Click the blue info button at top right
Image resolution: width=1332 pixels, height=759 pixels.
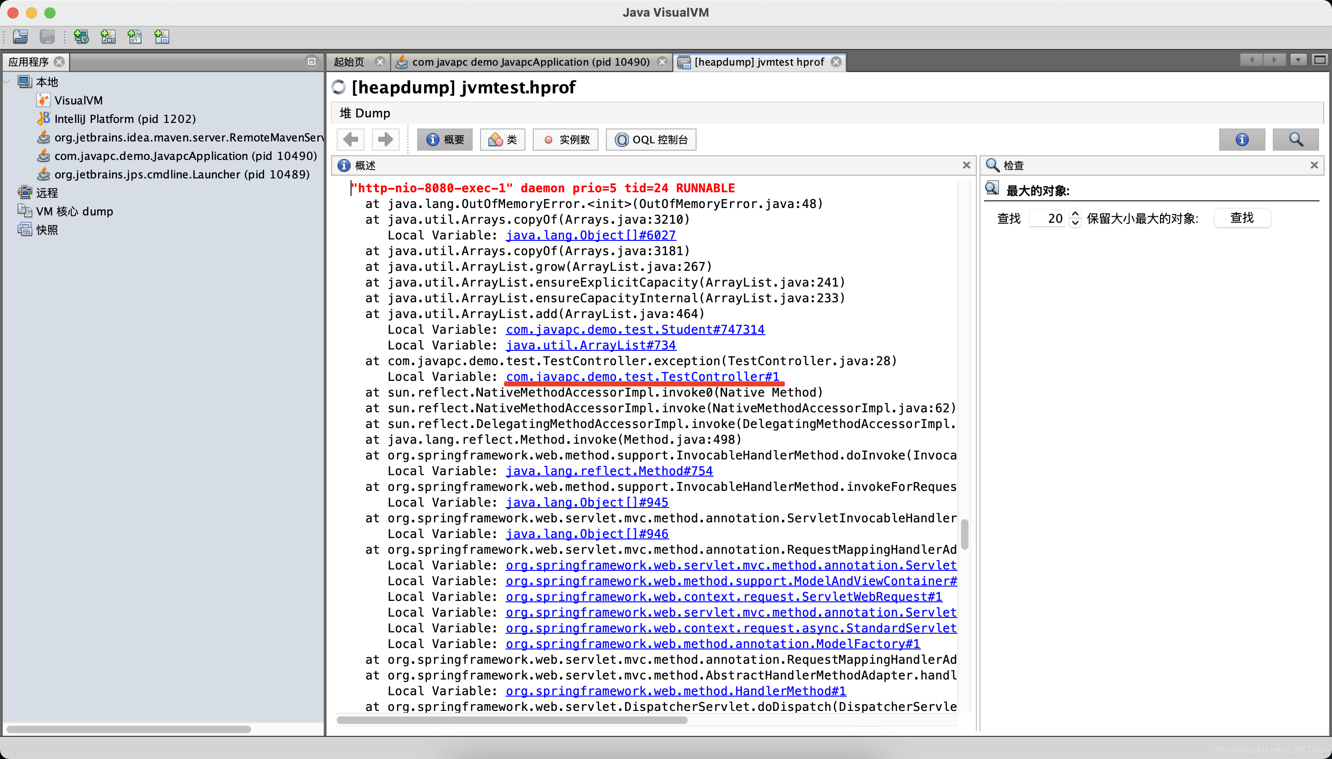click(1241, 139)
